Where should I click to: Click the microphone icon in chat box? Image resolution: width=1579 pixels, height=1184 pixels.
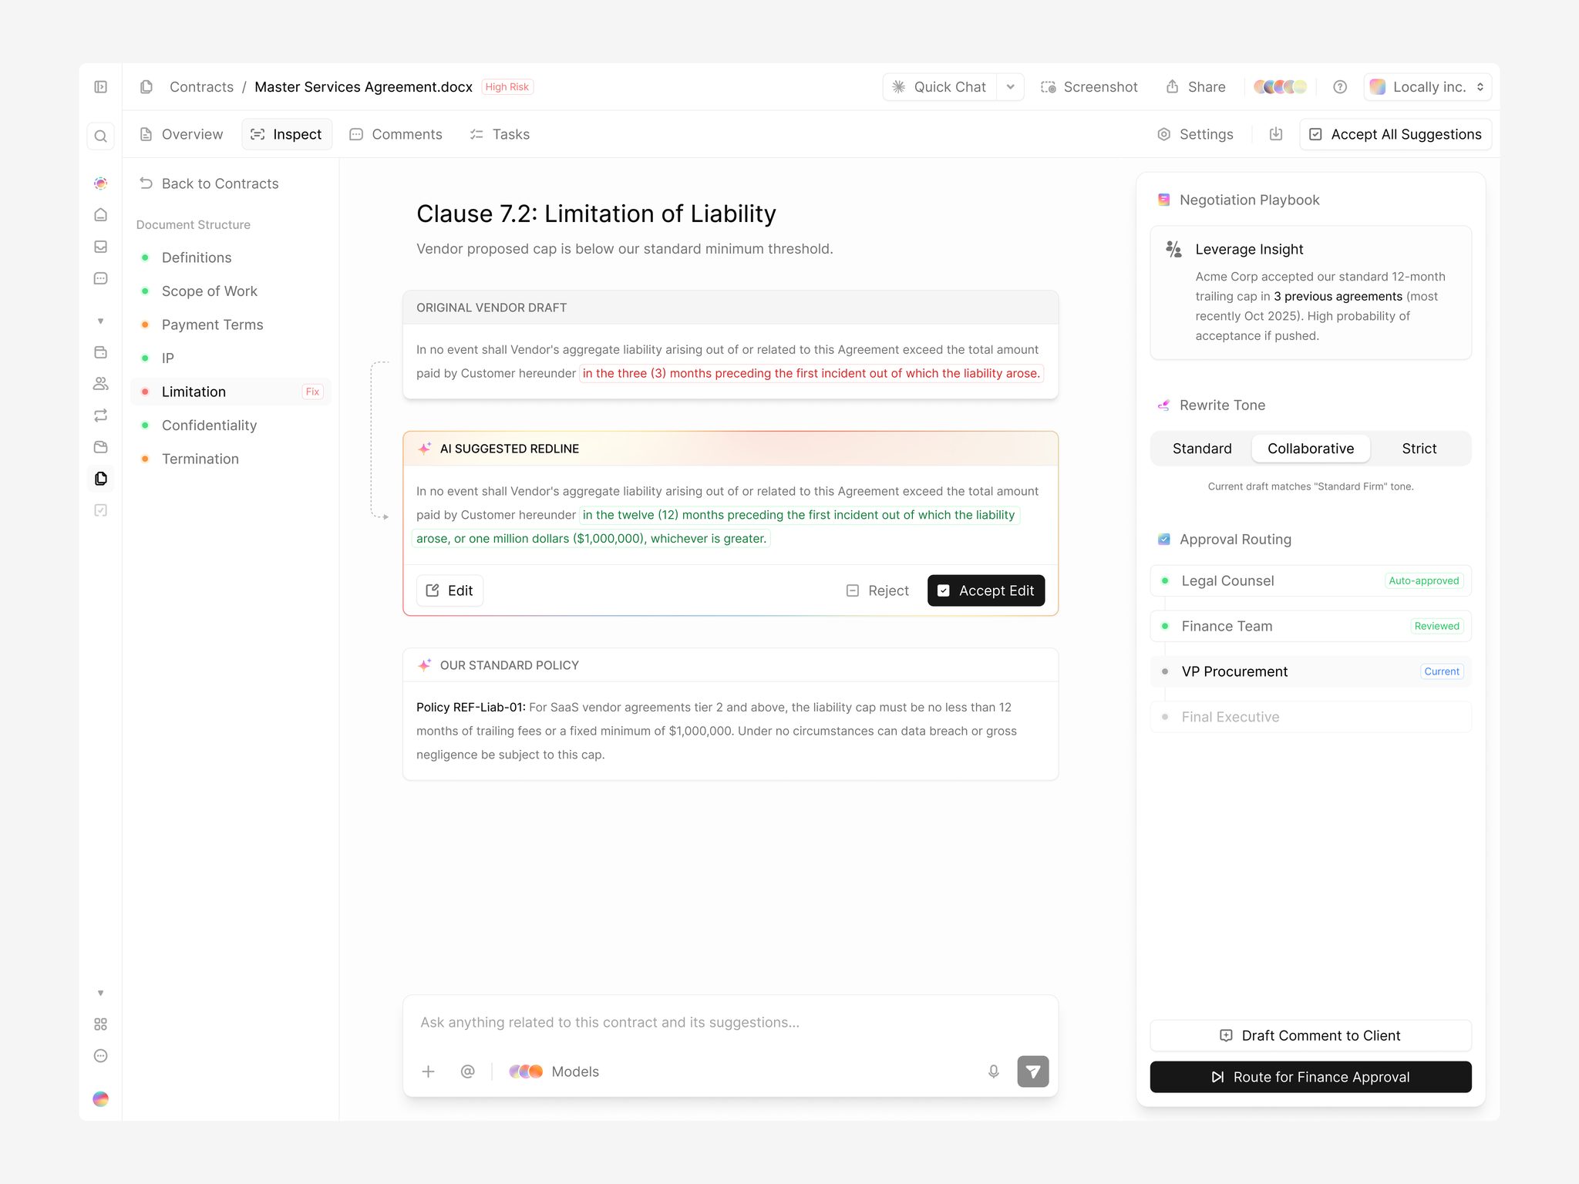click(994, 1071)
